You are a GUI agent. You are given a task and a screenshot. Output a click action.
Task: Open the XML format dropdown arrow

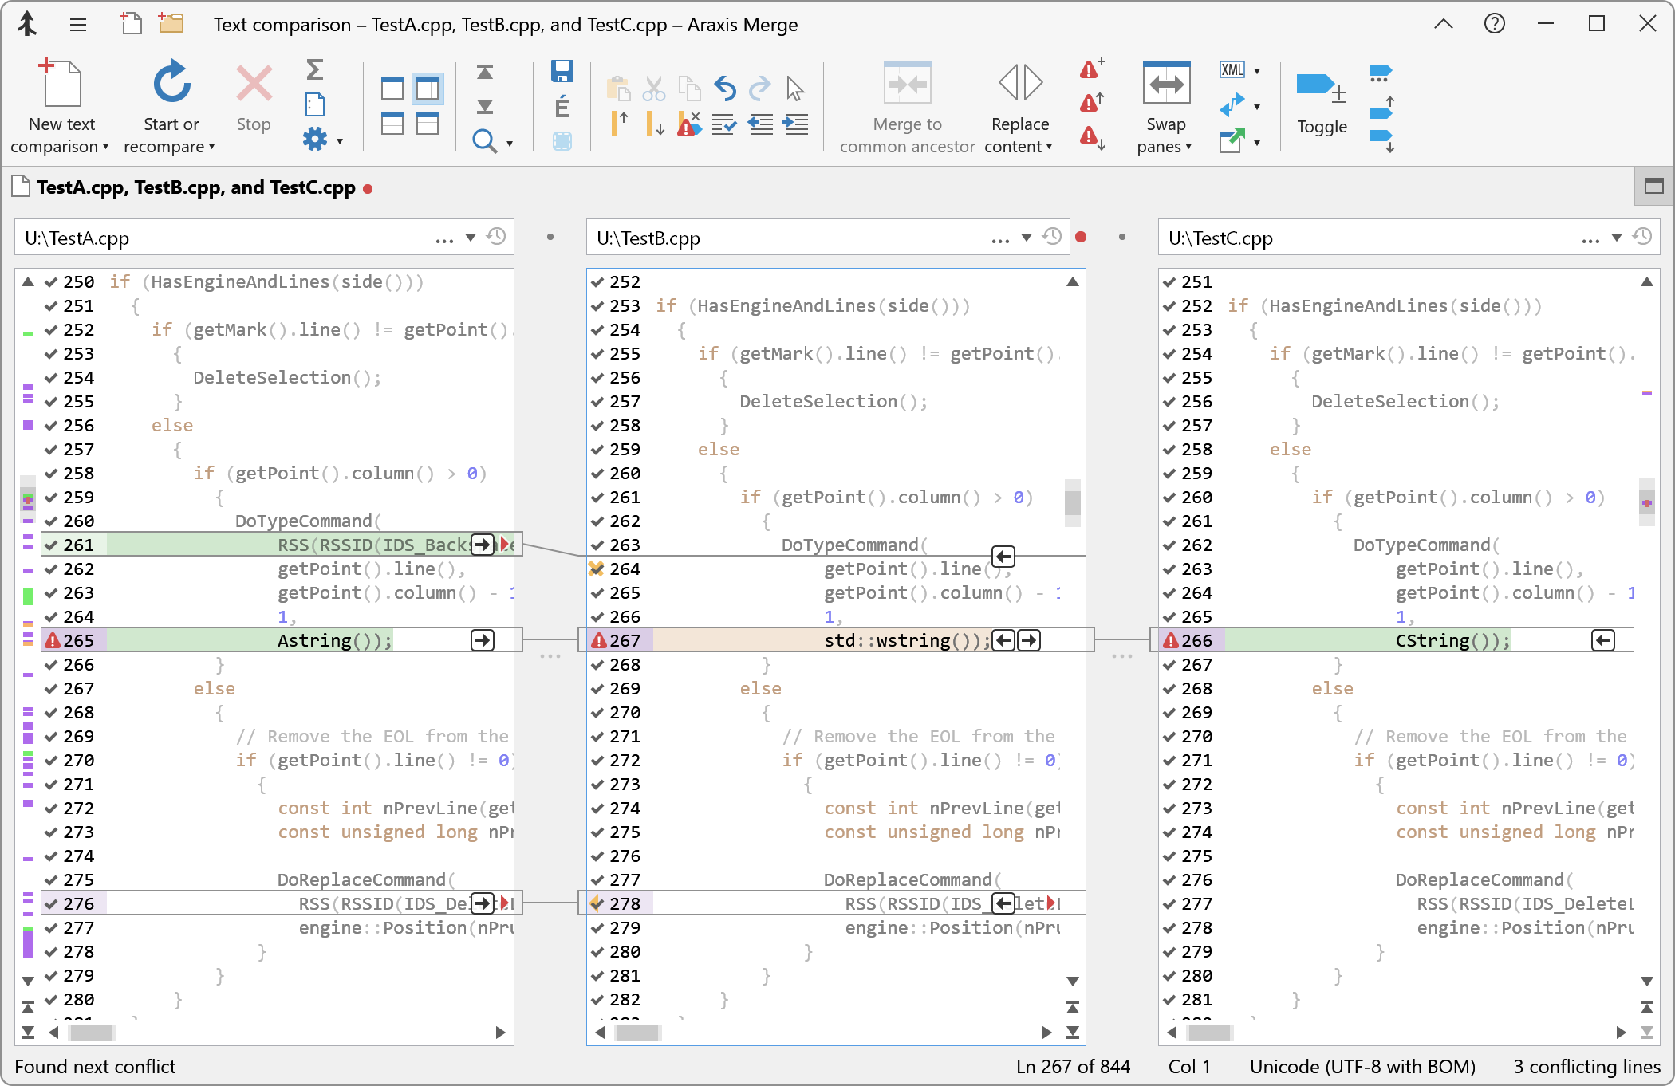(x=1256, y=70)
